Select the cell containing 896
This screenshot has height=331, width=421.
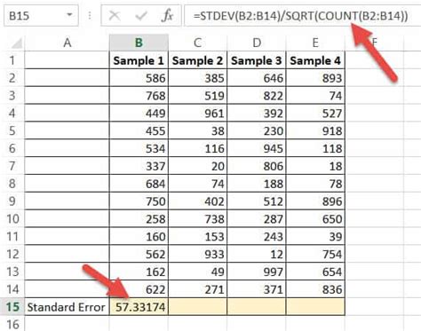315,201
